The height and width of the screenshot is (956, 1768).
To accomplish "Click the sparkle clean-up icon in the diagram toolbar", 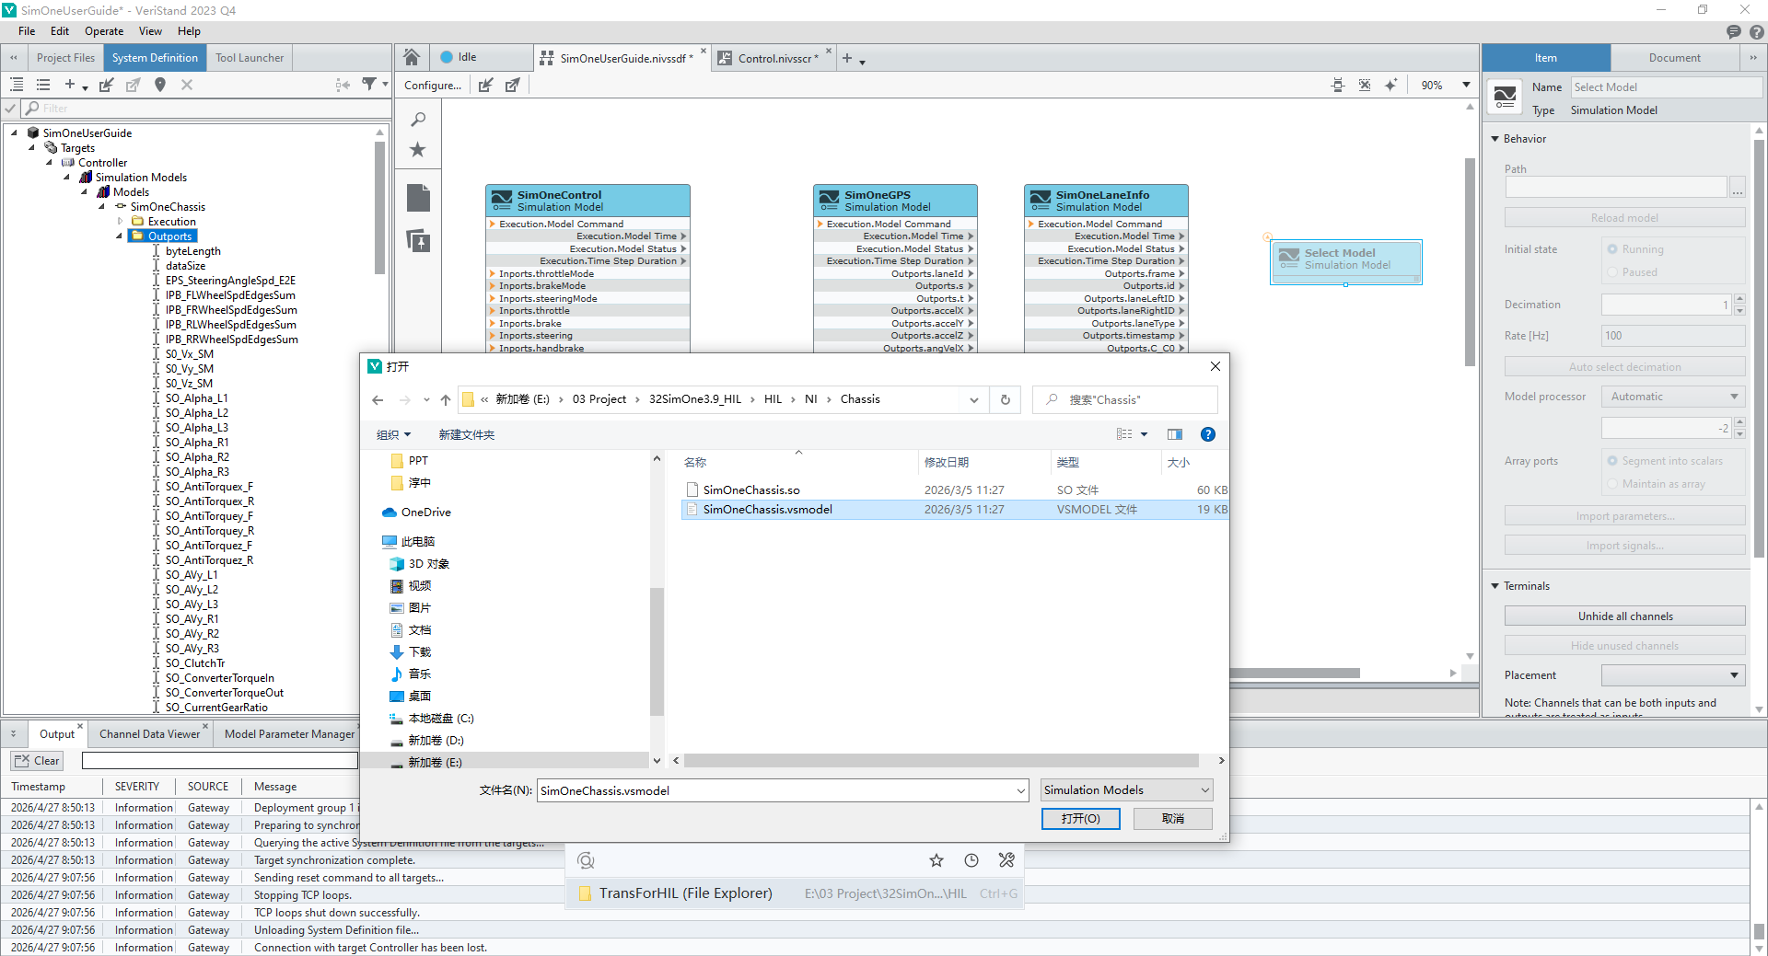I will pos(1390,86).
